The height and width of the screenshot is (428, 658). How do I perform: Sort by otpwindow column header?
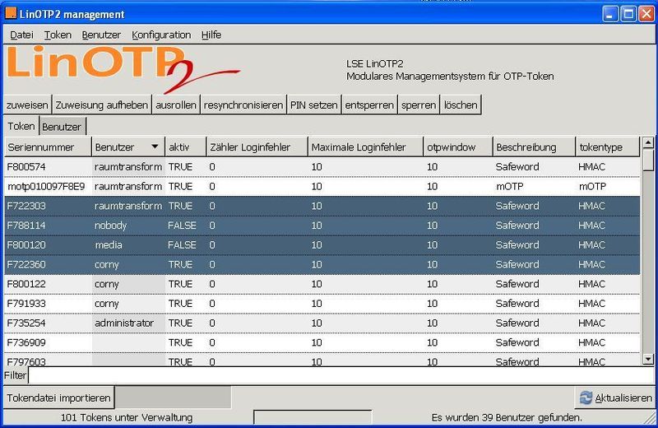pos(458,147)
